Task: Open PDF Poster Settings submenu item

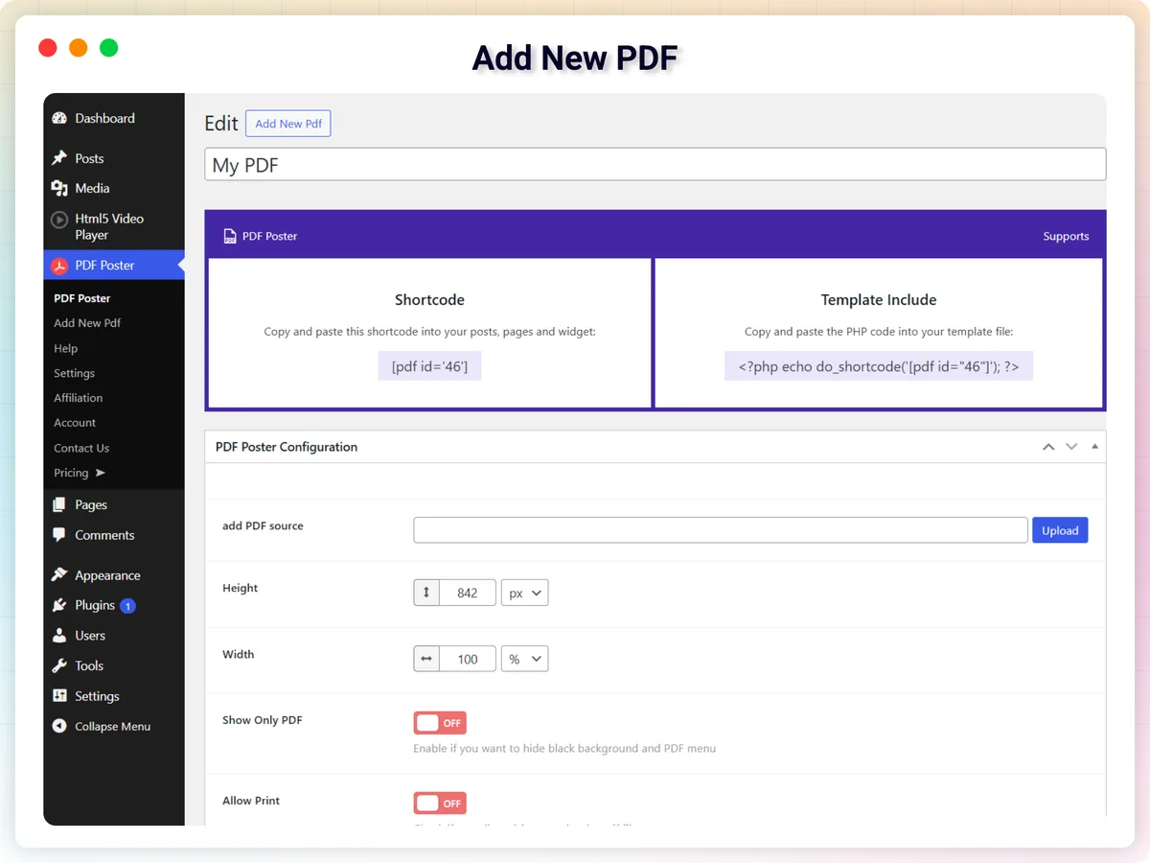Action: (75, 373)
